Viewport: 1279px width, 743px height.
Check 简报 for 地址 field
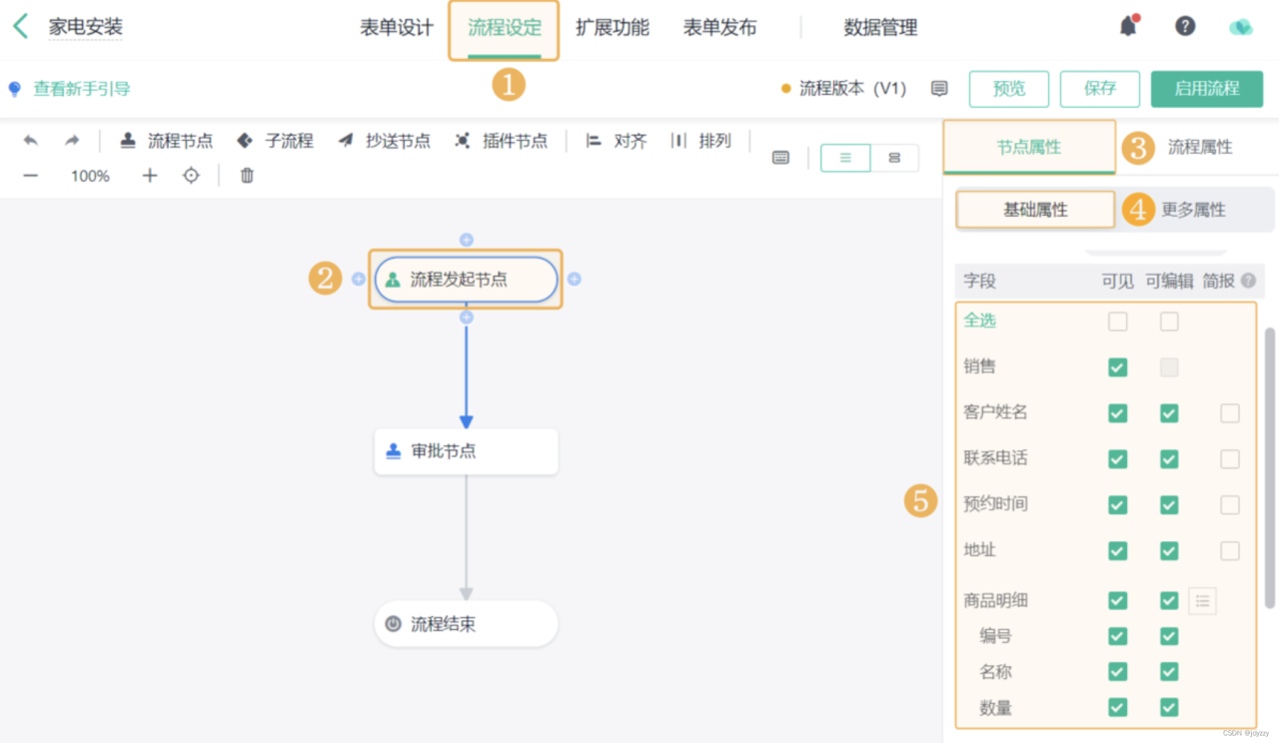[1230, 551]
